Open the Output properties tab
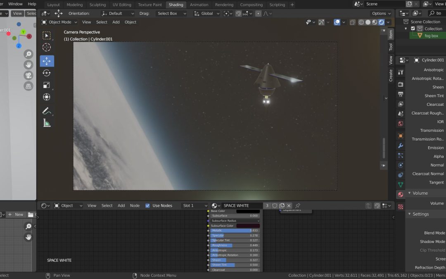Screen dimensions: 446x279 (401, 94)
